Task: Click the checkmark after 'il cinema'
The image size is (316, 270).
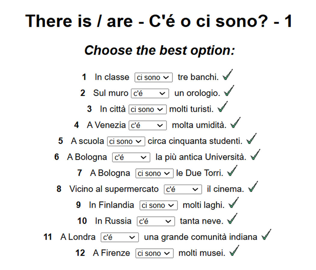Action: click(253, 187)
